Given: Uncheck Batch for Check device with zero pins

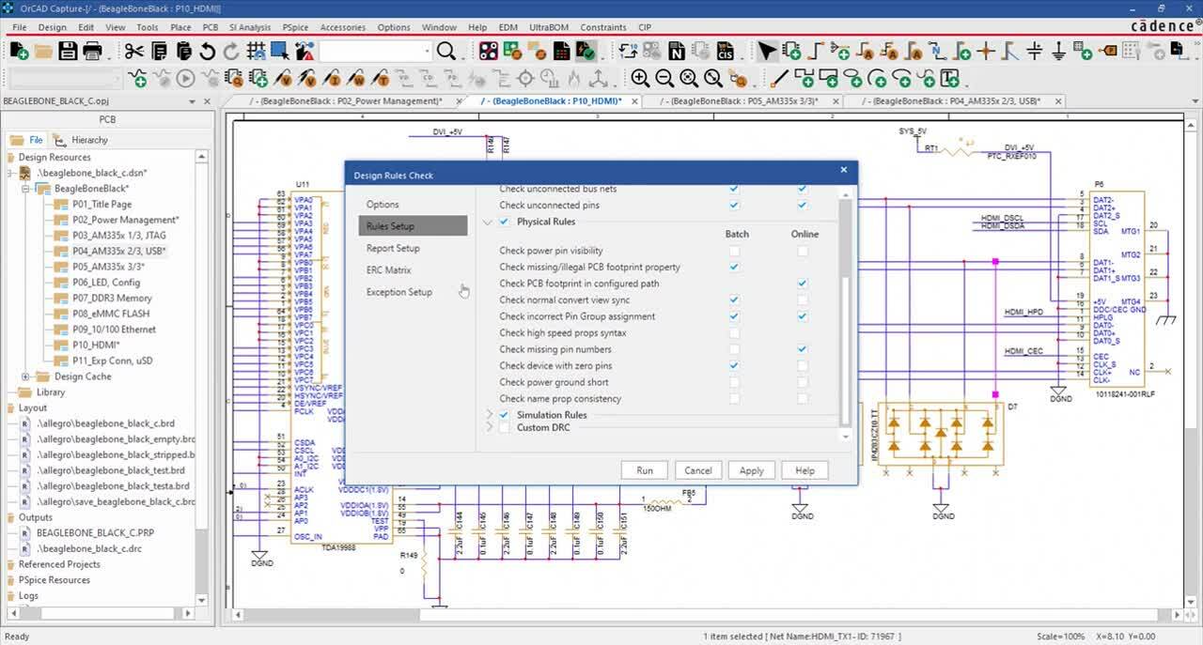Looking at the screenshot, I should [x=734, y=366].
